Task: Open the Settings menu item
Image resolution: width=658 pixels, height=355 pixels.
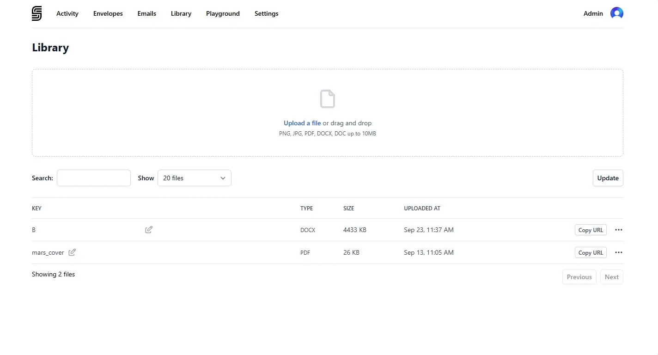Action: (266, 13)
